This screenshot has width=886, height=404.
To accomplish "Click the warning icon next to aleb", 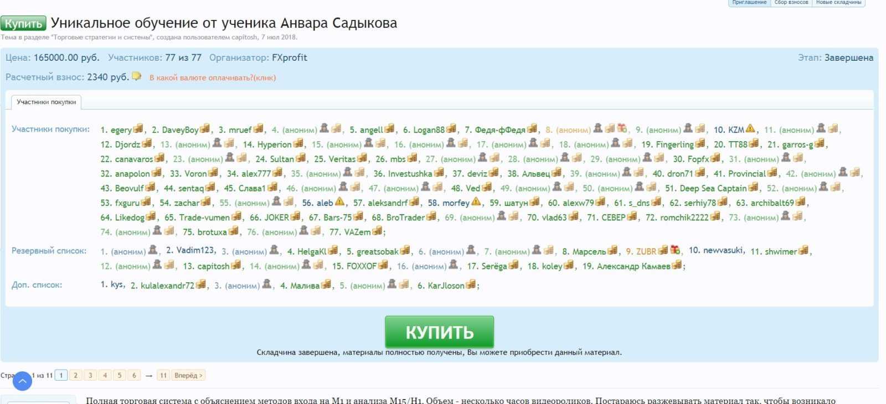I will pyautogui.click(x=339, y=202).
